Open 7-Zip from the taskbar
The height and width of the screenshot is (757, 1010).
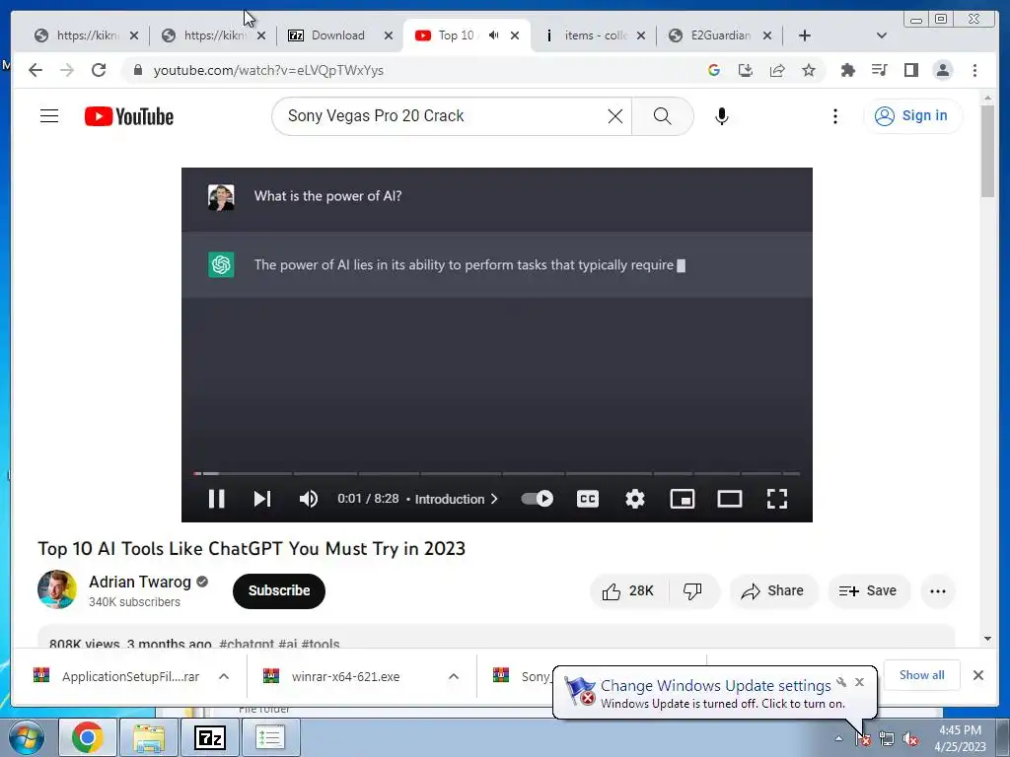point(210,737)
